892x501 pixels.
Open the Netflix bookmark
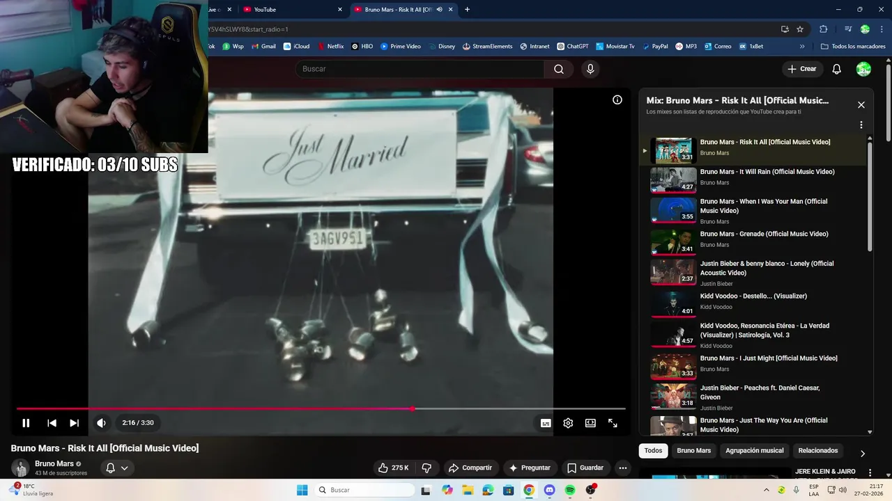coord(330,47)
